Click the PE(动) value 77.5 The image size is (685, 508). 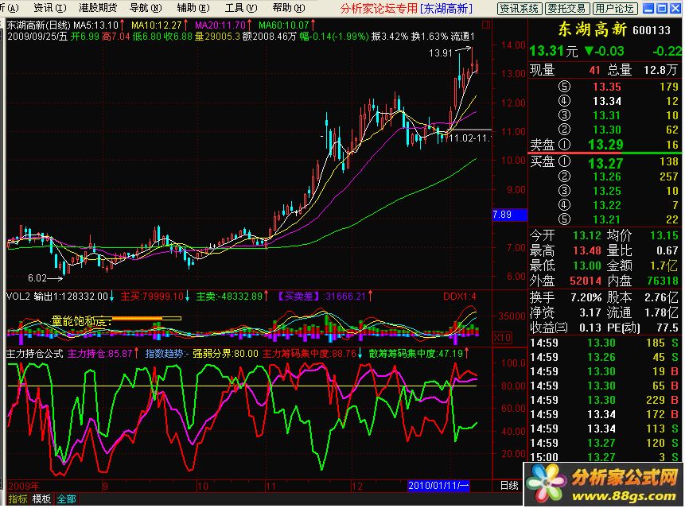[667, 328]
